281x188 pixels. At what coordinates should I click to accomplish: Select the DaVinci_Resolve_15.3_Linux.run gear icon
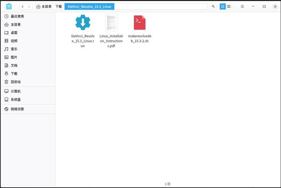[83, 22]
